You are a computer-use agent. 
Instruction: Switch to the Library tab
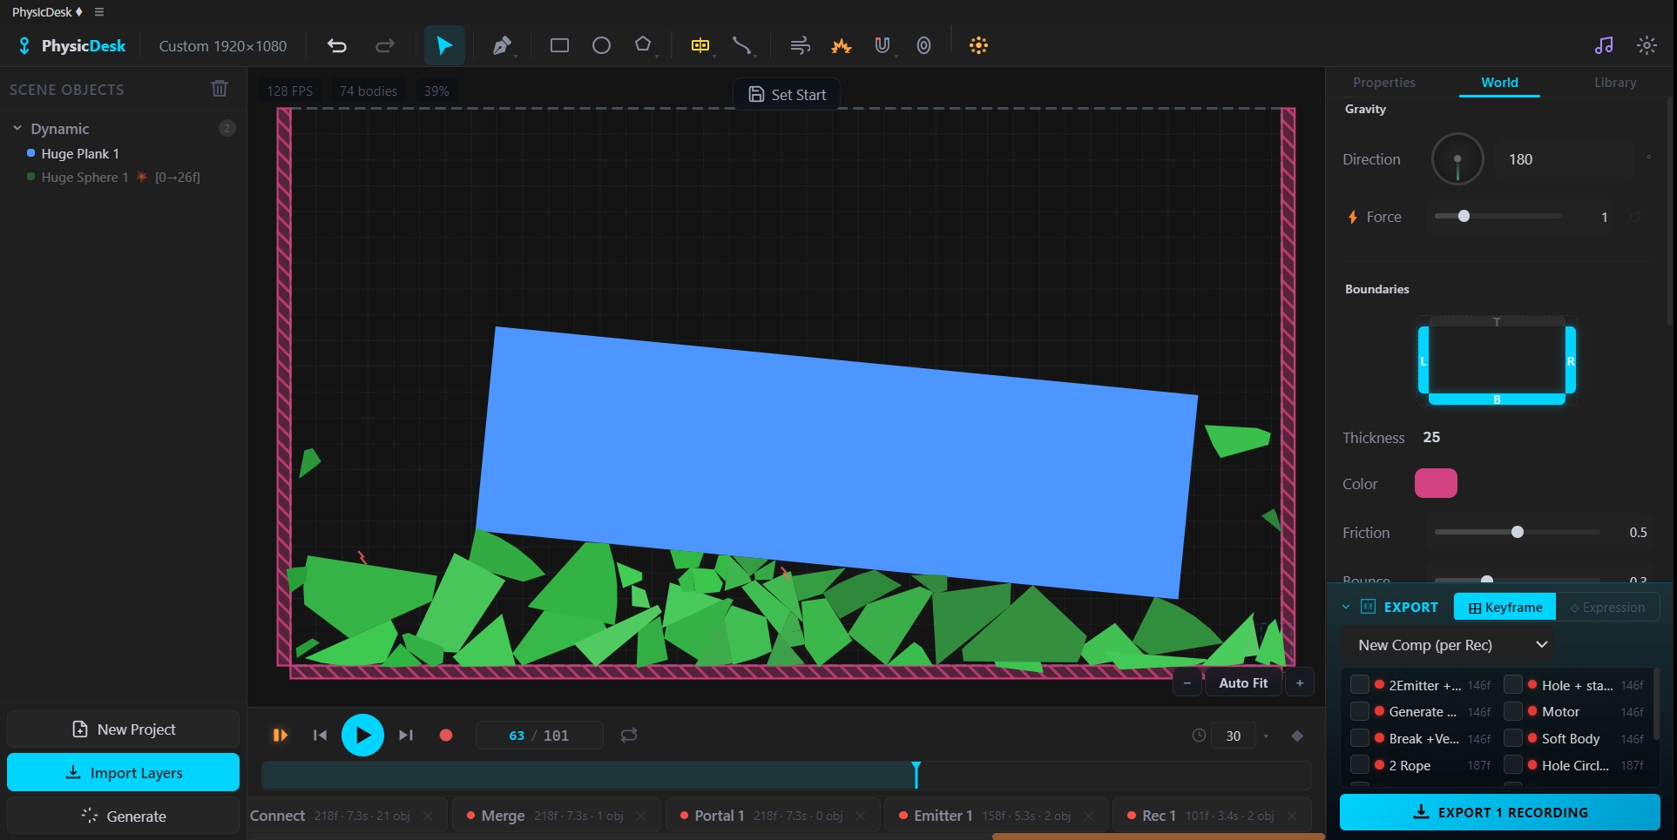coord(1615,83)
